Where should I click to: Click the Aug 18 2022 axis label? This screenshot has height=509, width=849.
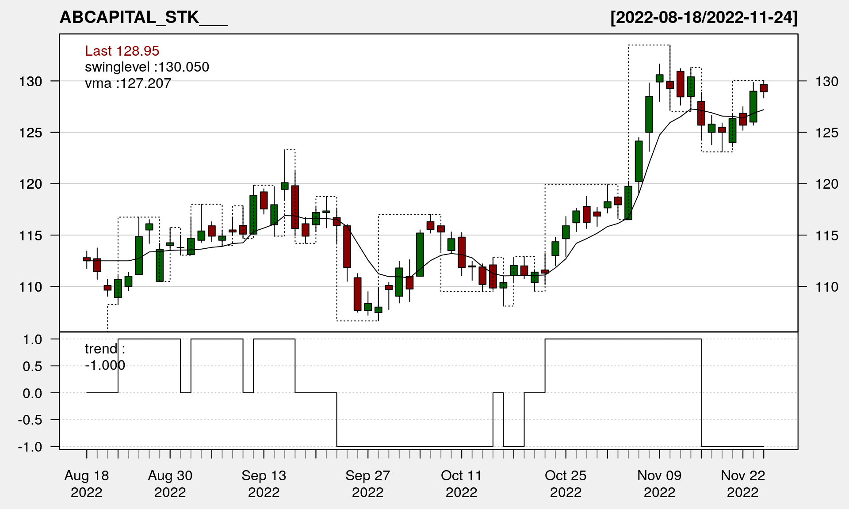(87, 483)
